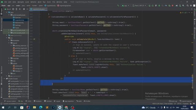
Task: Open the Profiler tool window
Action: 87,101
